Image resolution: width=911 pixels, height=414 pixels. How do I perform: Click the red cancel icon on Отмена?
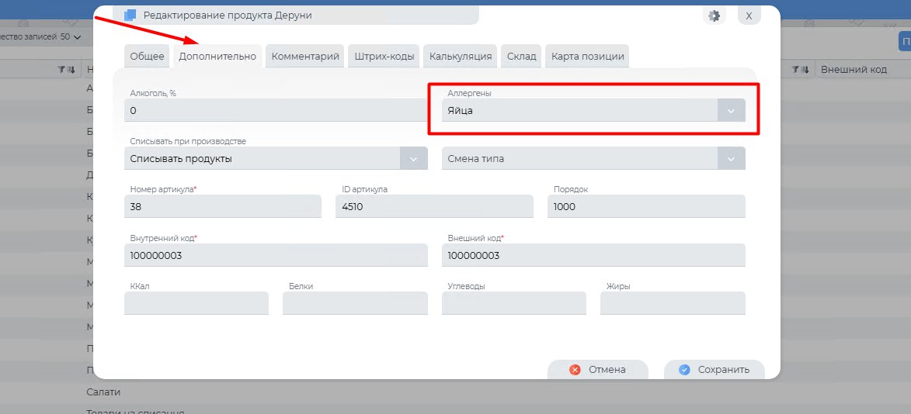575,370
